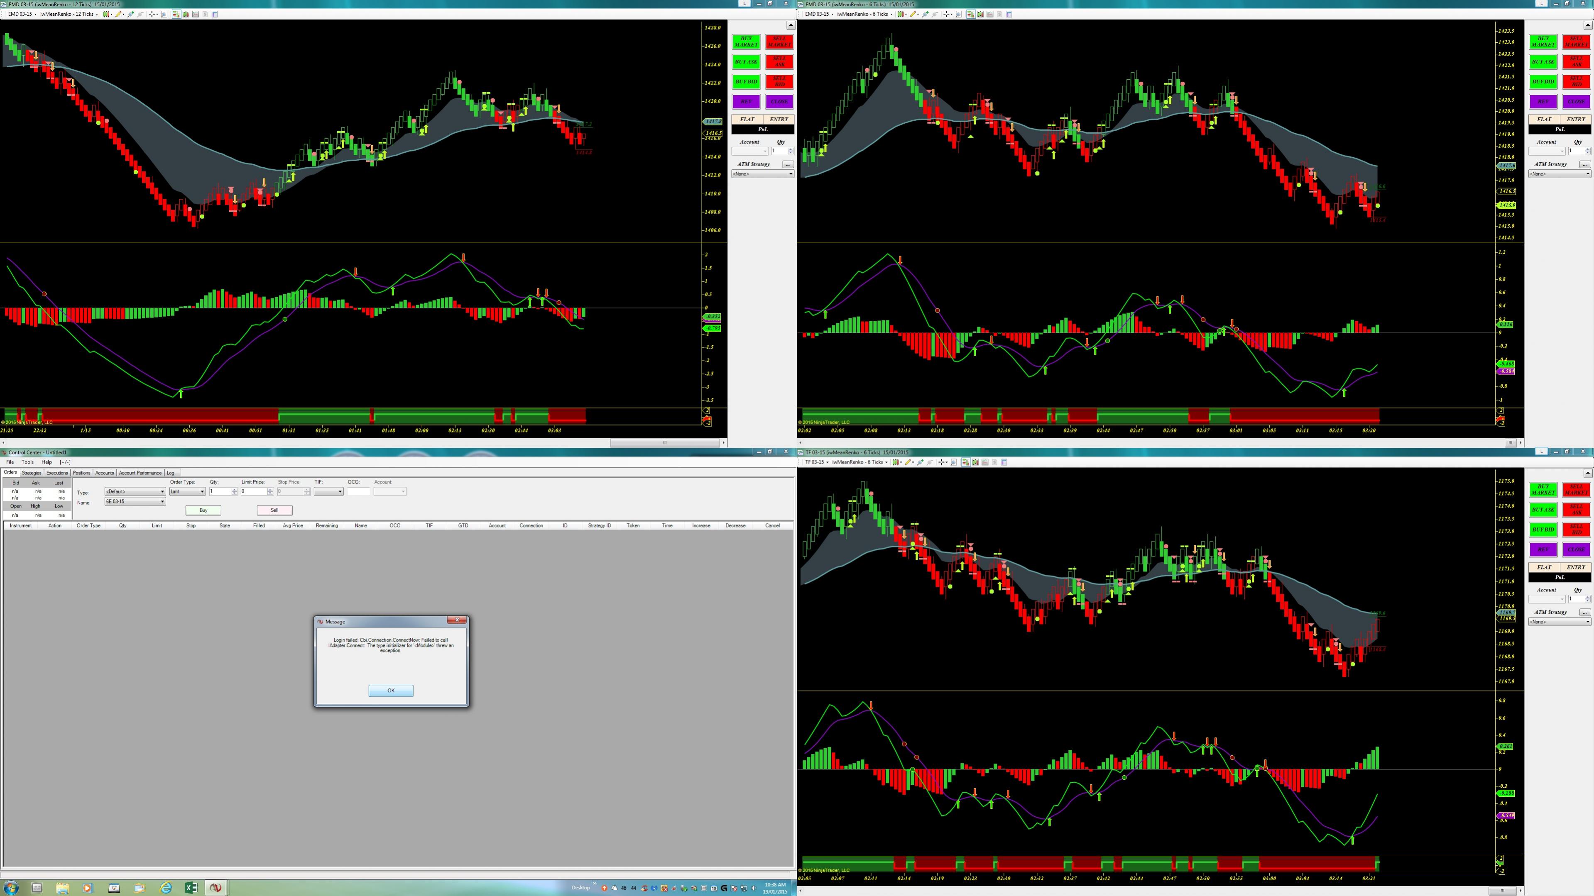Click the horizontal scrollbar under the 12 Ticks chart
The width and height of the screenshot is (1594, 896).
[x=665, y=443]
